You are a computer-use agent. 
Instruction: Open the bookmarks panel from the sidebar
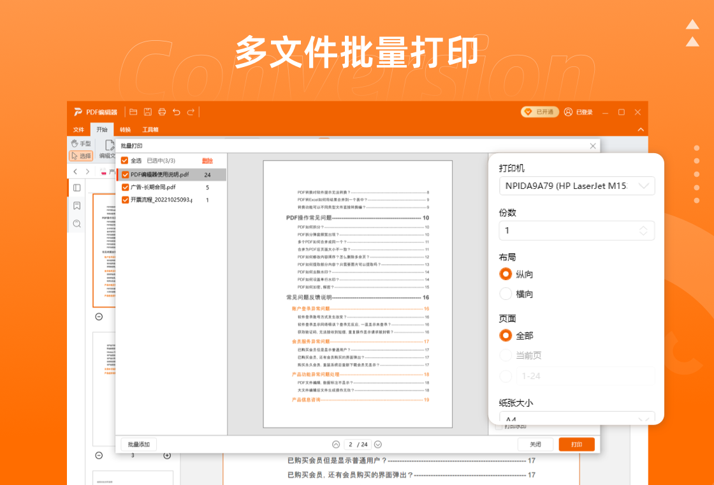pos(77,205)
